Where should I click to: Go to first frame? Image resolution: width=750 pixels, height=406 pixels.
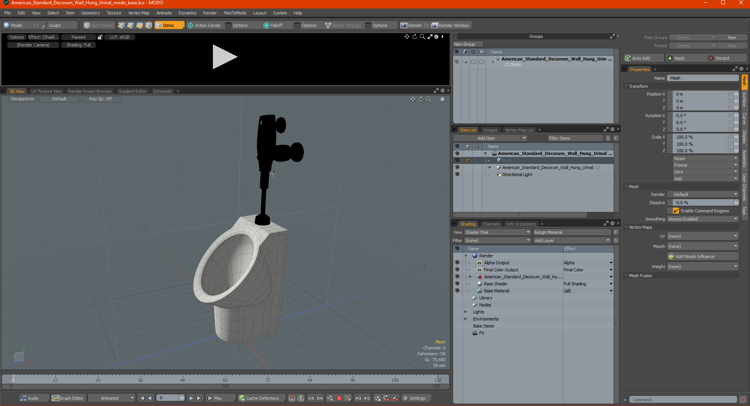pos(141,398)
